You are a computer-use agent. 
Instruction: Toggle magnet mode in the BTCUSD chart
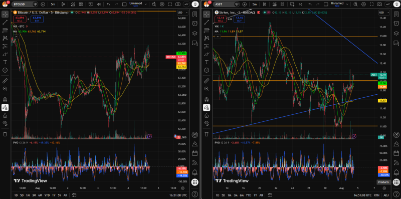coord(5,99)
